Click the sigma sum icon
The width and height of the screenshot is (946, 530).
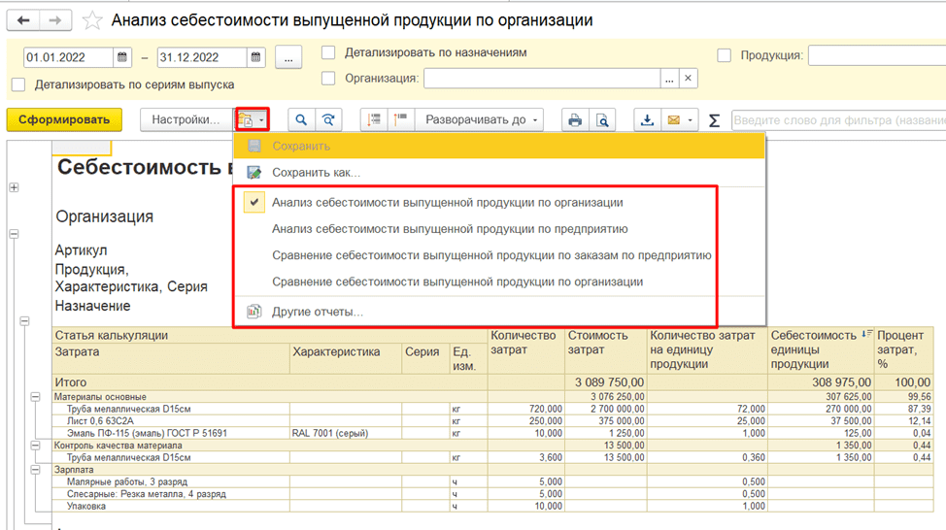714,119
